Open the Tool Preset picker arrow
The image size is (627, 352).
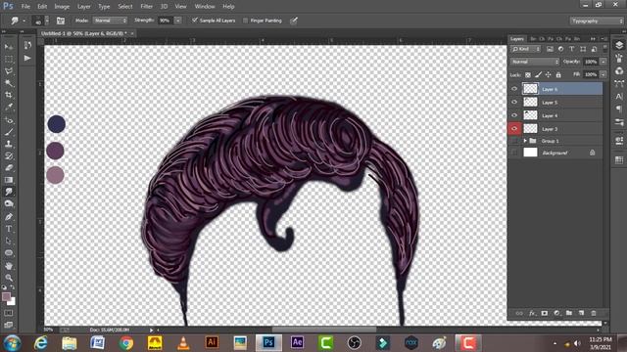24,21
